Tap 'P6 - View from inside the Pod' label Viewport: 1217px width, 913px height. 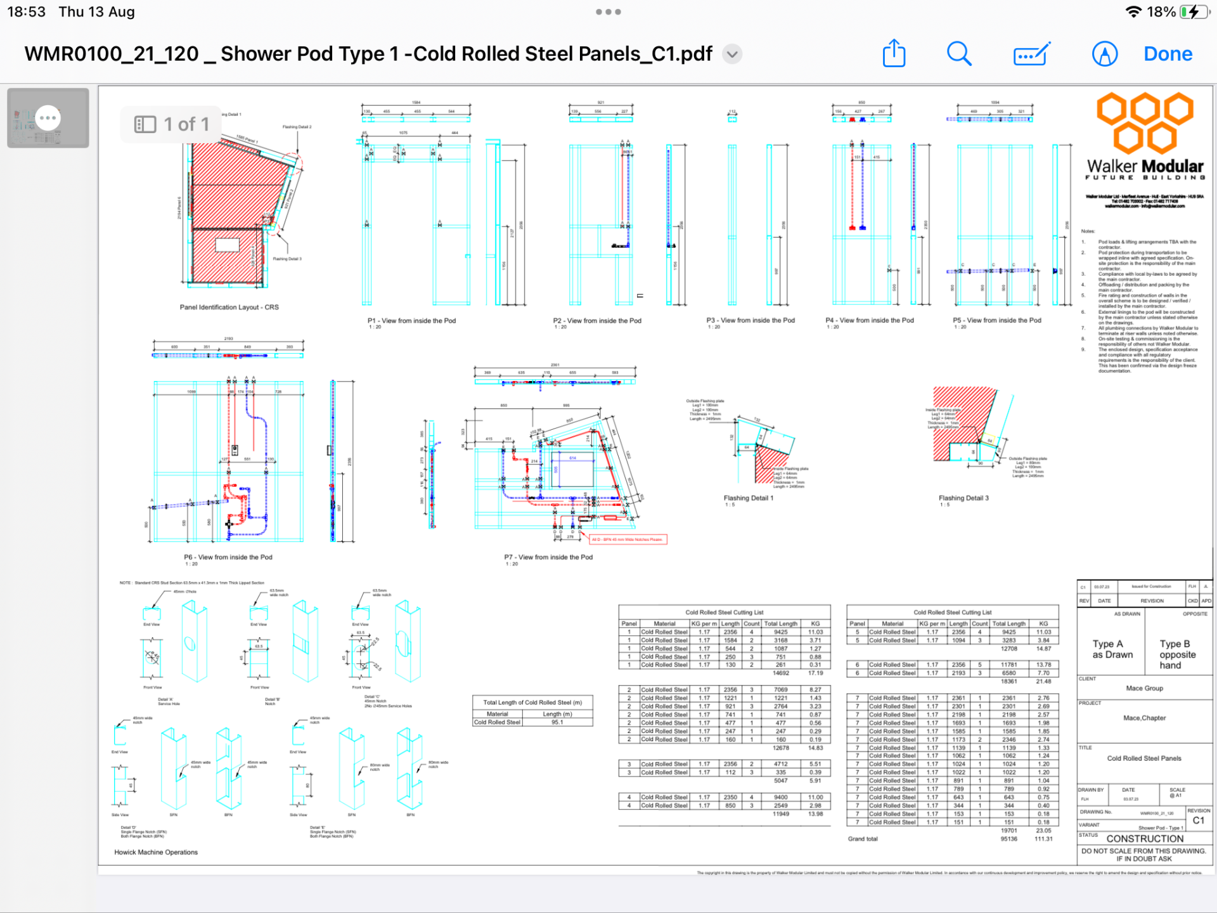click(228, 557)
